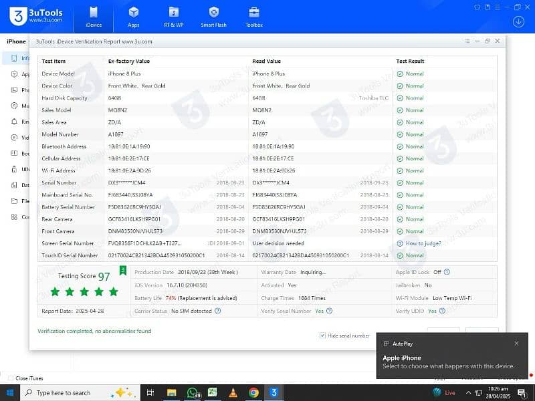This screenshot has width=535, height=401.
Task: Click the Battery Life 74% value
Action: [x=171, y=297]
